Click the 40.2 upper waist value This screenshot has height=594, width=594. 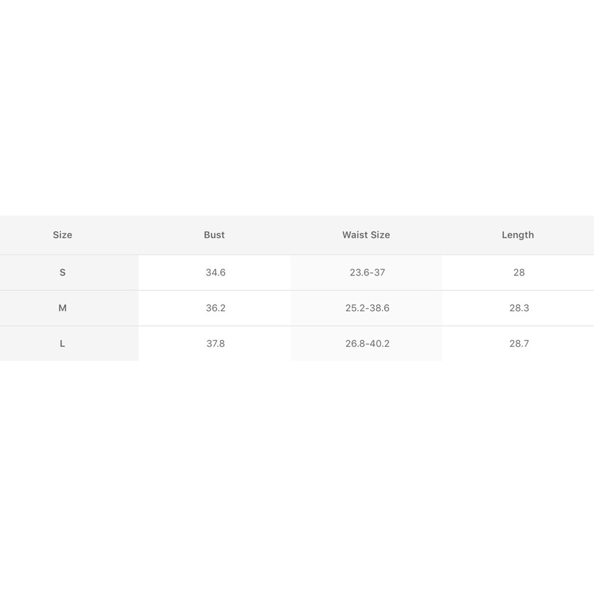(380, 343)
